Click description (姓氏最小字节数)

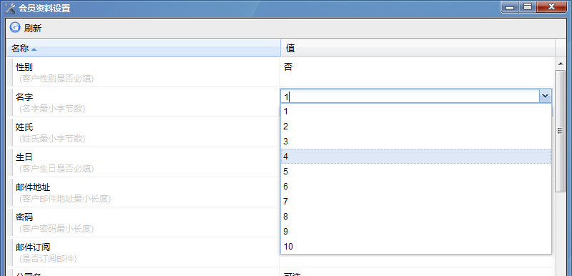52,139
